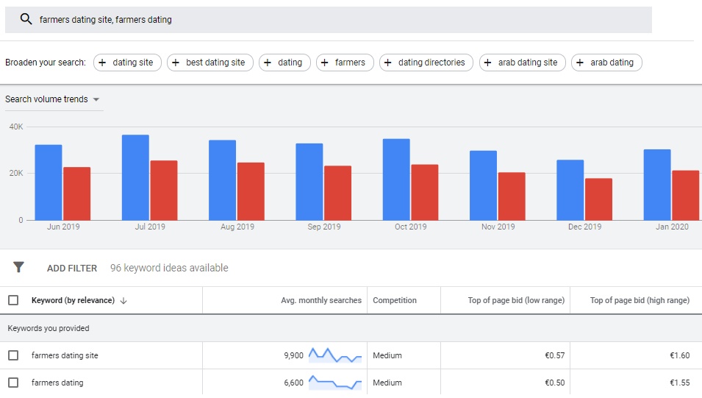Click the trend sparkline for farmers dating site
This screenshot has height=398, width=702.
pos(335,355)
